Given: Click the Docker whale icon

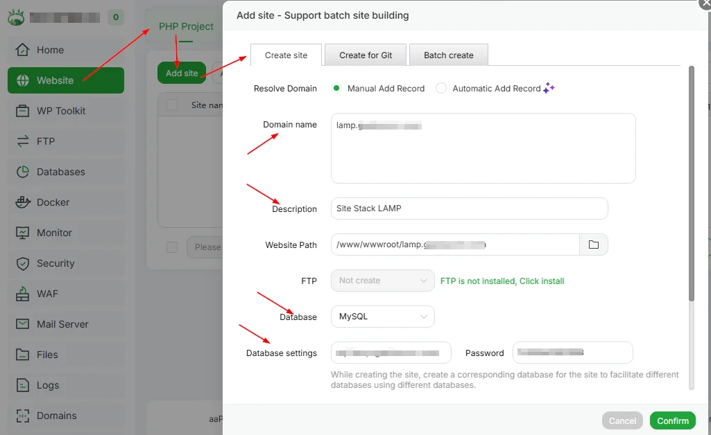Looking at the screenshot, I should point(23,202).
